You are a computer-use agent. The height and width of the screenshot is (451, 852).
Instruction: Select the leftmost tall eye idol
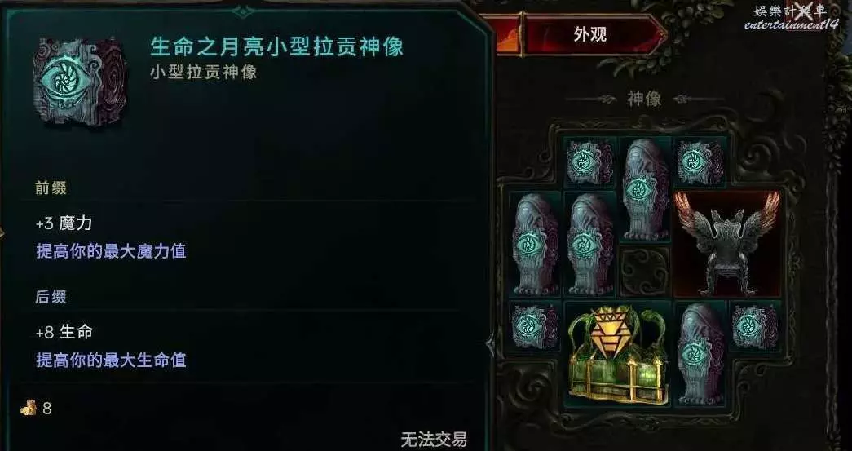pyautogui.click(x=535, y=244)
